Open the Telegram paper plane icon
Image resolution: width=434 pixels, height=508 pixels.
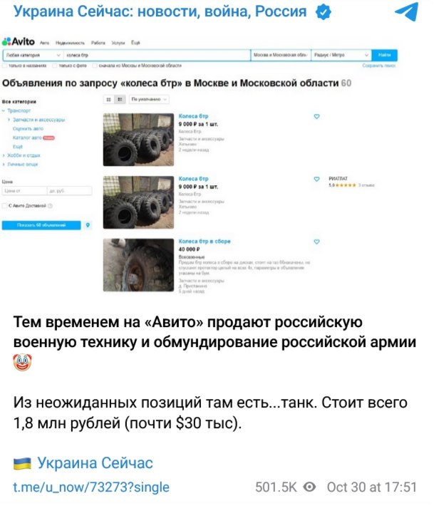click(x=407, y=11)
